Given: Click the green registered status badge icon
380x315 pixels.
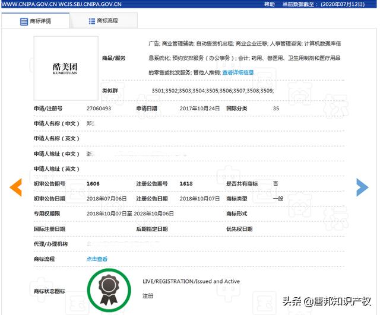Looking at the screenshot, I should tap(109, 290).
